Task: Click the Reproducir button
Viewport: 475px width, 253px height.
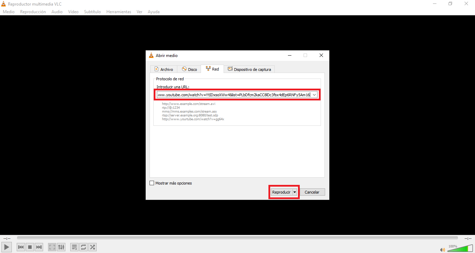Action: tap(281, 192)
